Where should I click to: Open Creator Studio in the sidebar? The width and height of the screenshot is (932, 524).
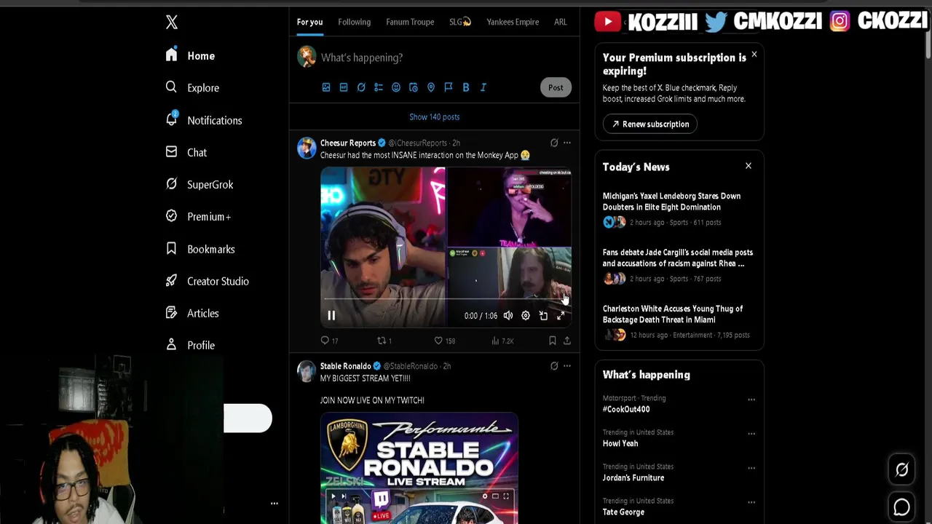coord(207,281)
